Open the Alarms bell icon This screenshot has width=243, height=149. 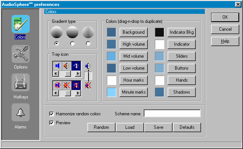[21, 112]
